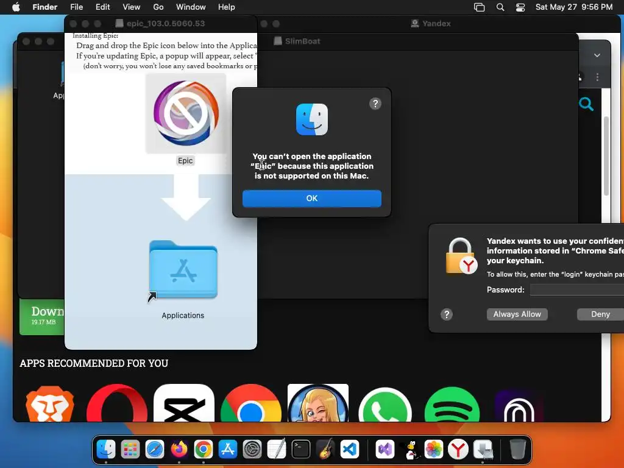624x468 pixels.
Task: Open Yandex browser from the Dock
Action: point(458,449)
